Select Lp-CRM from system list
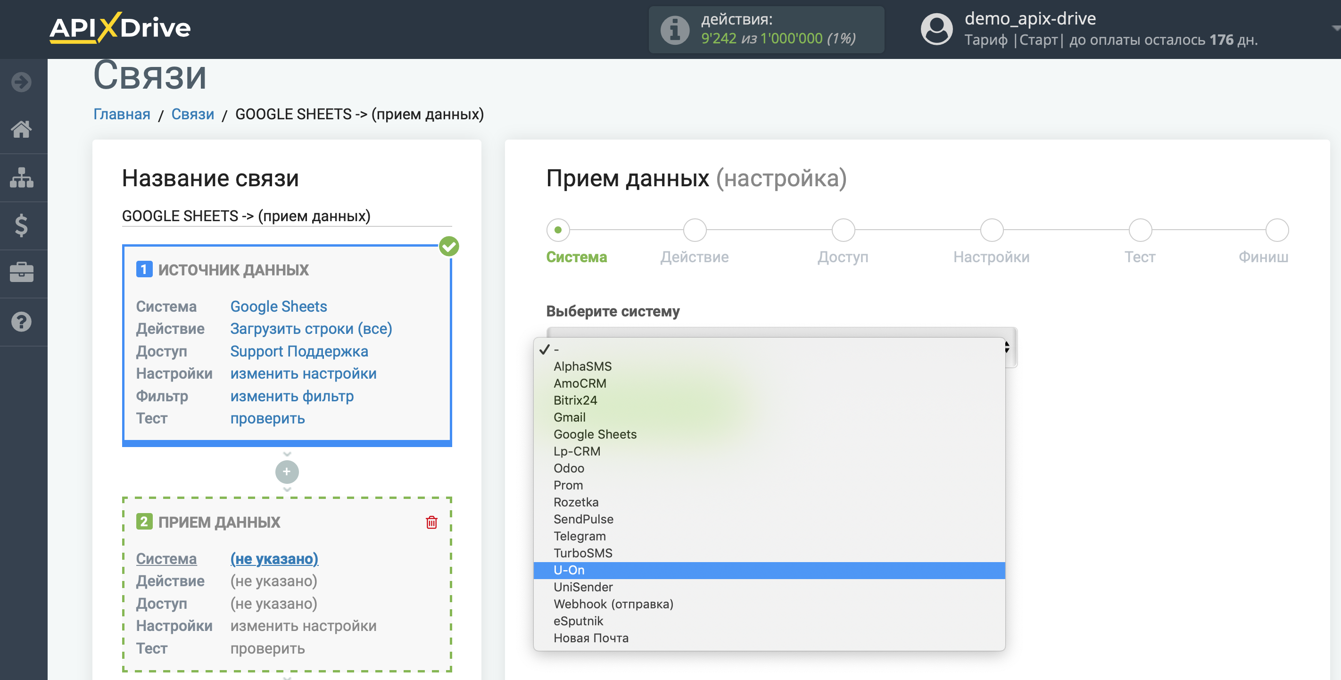 pos(769,451)
